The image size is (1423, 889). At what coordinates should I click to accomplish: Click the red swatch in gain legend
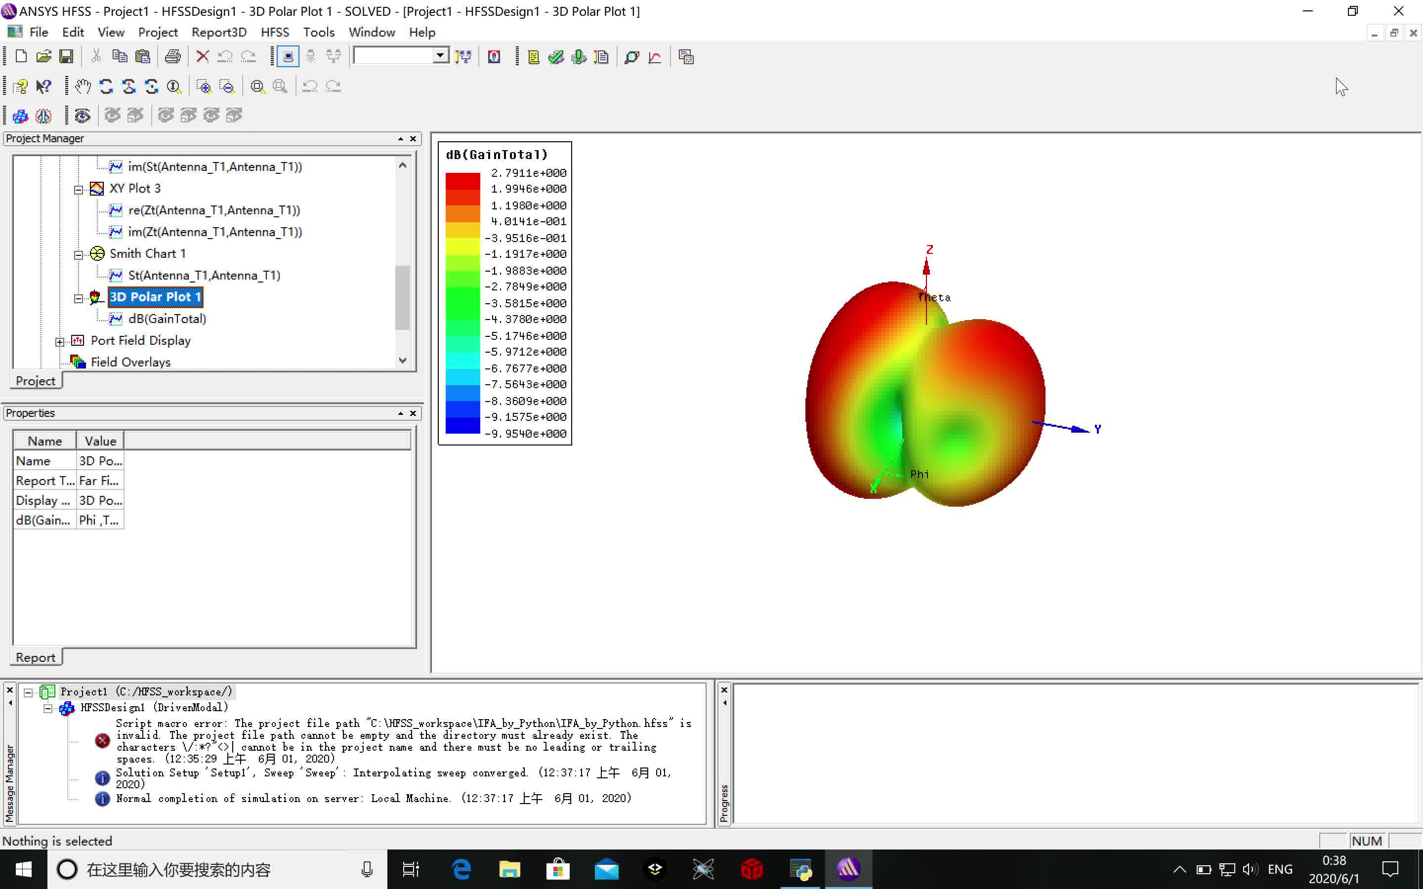(x=462, y=180)
